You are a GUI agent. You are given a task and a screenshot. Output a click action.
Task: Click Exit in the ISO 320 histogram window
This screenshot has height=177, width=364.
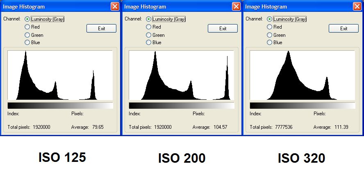coord(344,29)
